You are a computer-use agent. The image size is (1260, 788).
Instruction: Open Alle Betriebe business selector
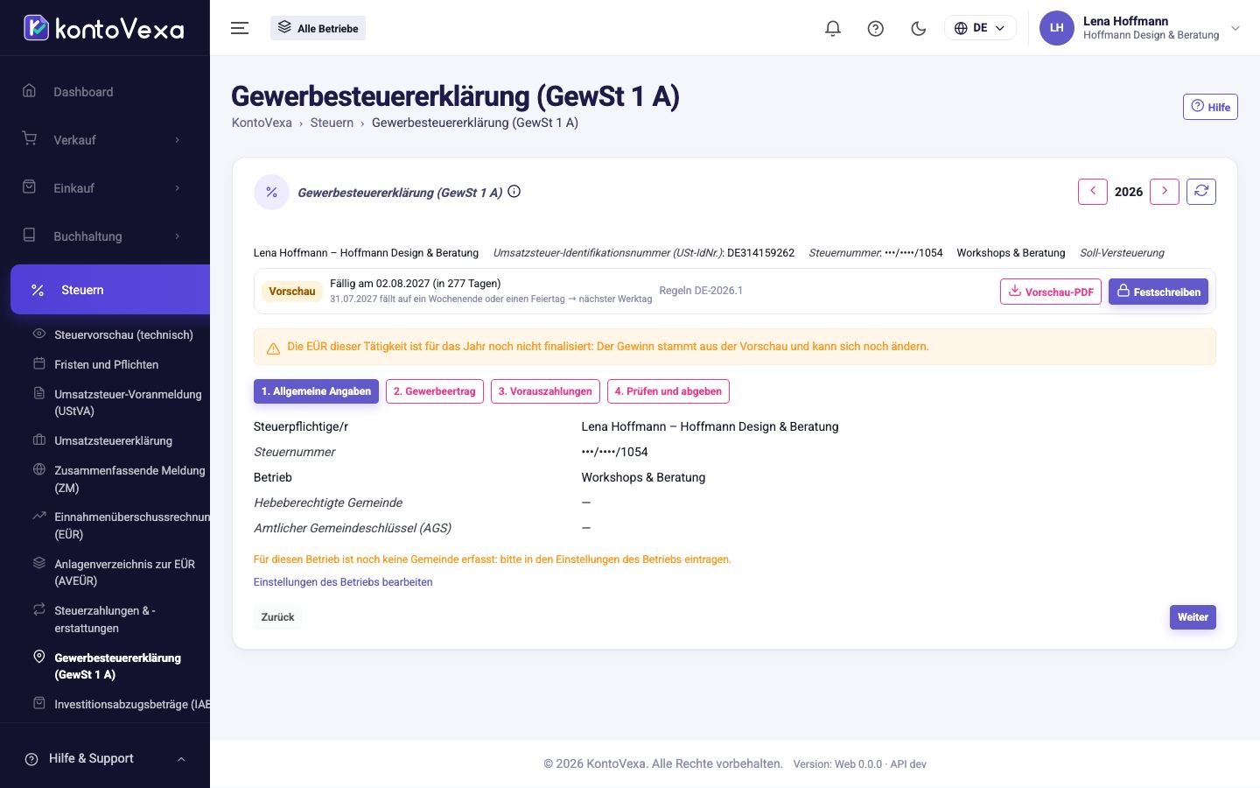click(x=318, y=28)
